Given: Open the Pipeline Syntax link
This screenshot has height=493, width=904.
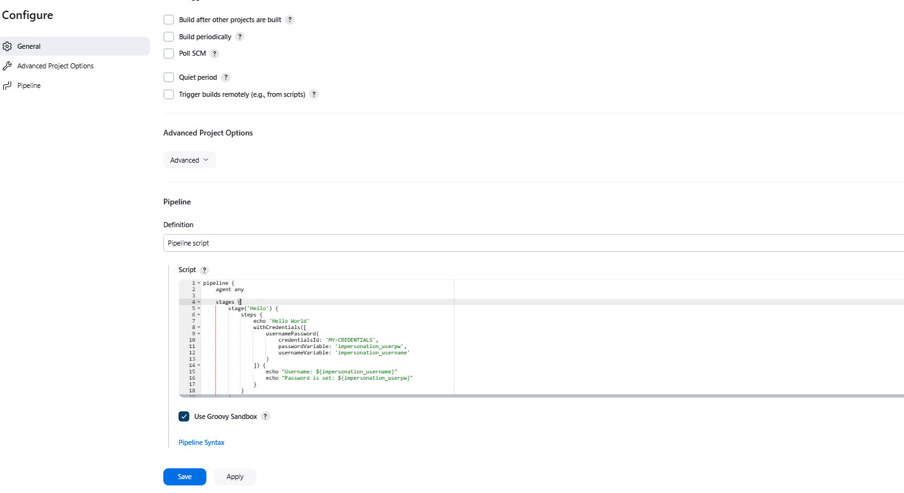Looking at the screenshot, I should pyautogui.click(x=201, y=442).
